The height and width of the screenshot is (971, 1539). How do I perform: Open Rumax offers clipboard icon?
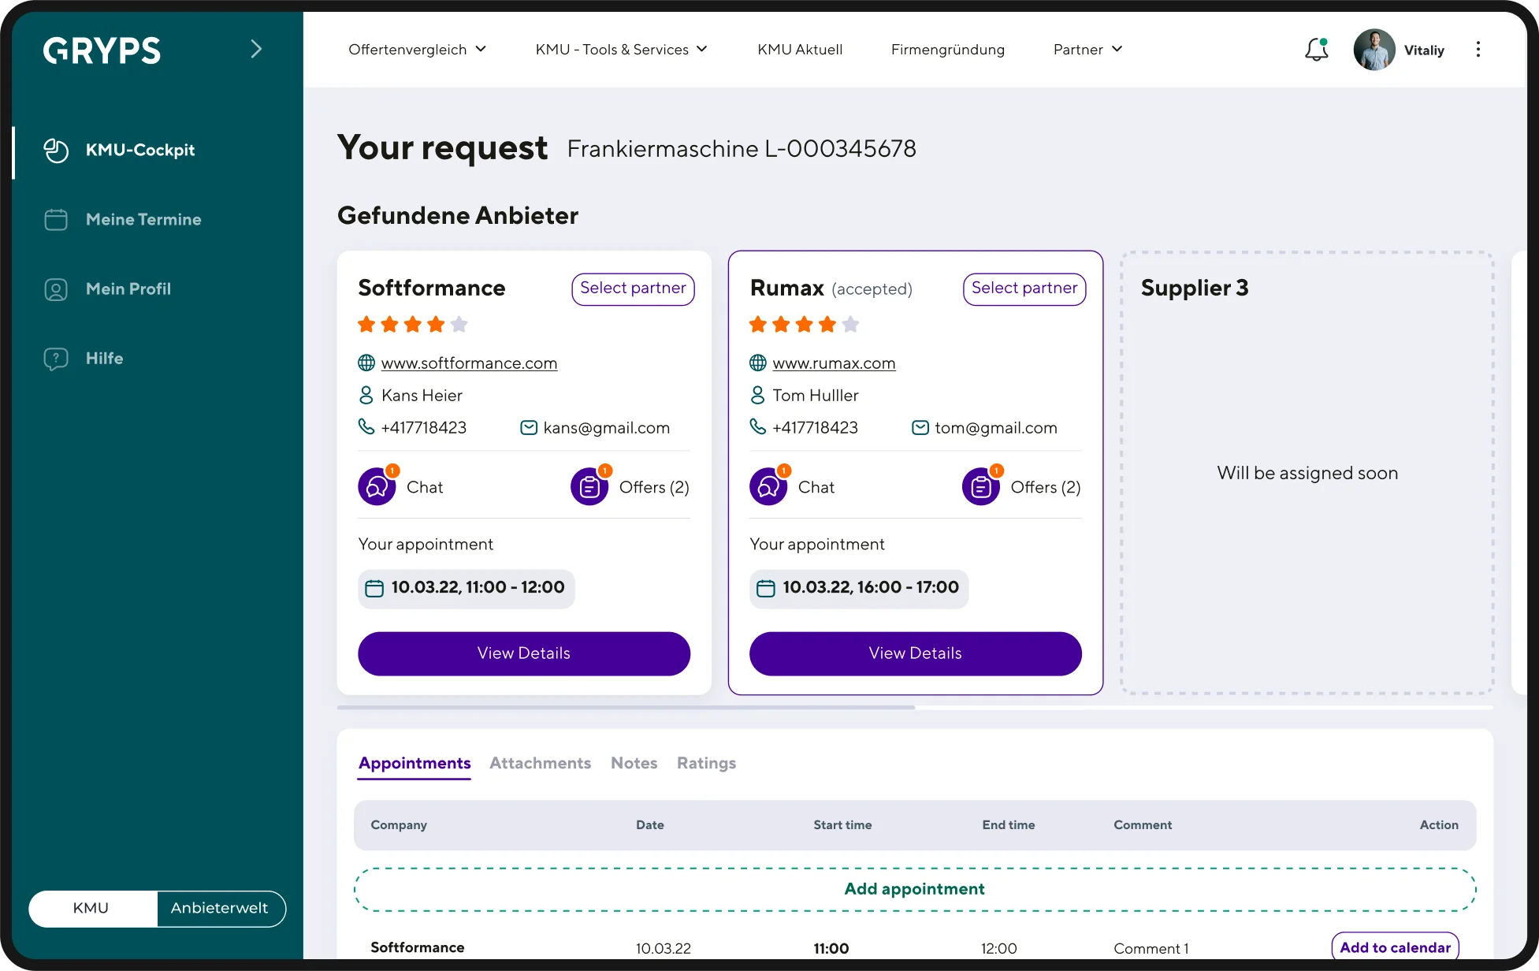[980, 487]
